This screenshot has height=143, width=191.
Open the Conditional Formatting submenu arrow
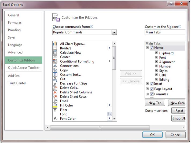(x=109, y=61)
